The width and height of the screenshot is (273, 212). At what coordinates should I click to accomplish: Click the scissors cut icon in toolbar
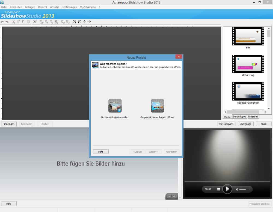point(13,22)
